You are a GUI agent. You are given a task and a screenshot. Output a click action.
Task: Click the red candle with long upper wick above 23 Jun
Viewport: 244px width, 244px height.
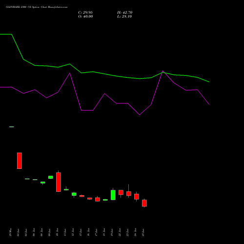(129, 193)
